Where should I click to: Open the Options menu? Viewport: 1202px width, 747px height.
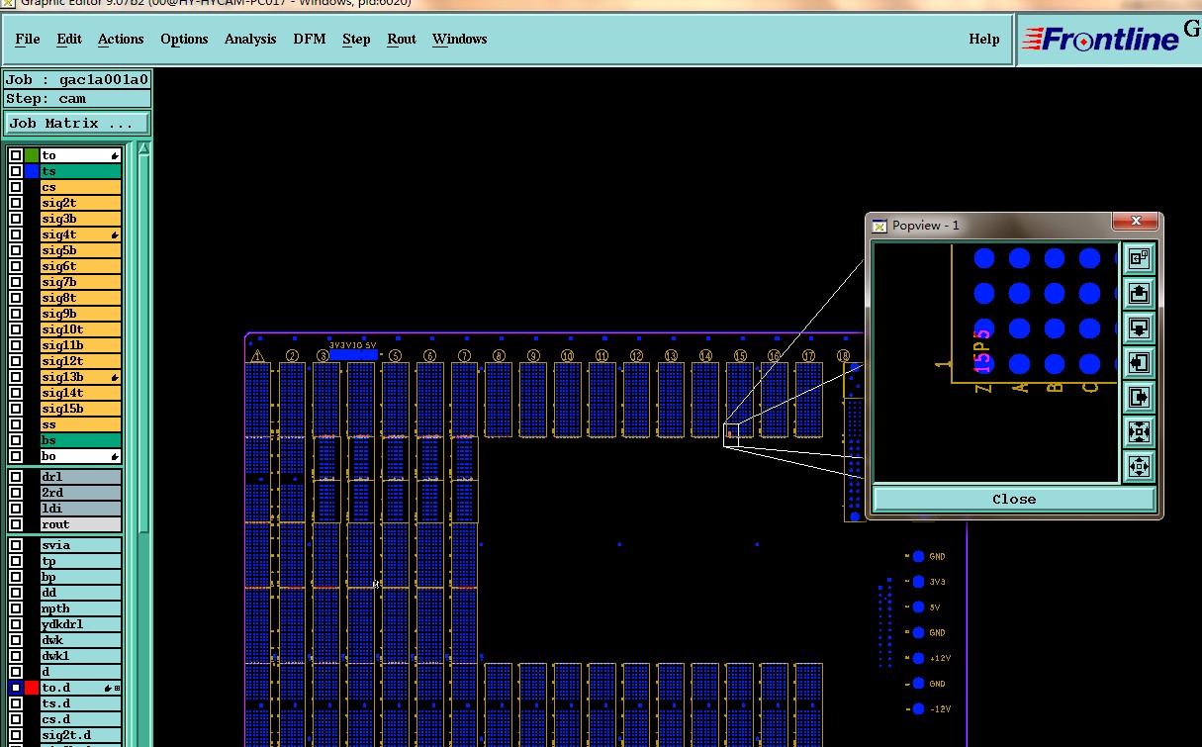point(184,39)
